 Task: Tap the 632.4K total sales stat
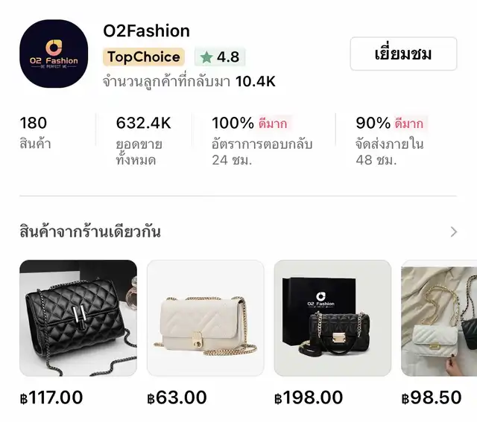point(143,141)
